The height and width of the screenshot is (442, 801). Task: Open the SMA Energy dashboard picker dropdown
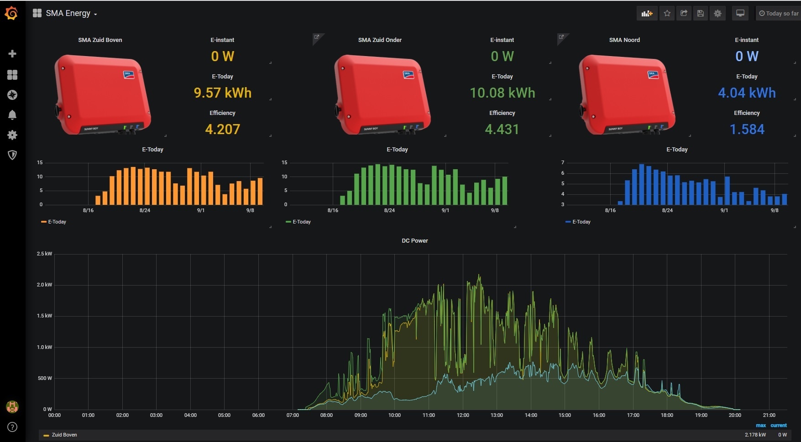point(72,14)
